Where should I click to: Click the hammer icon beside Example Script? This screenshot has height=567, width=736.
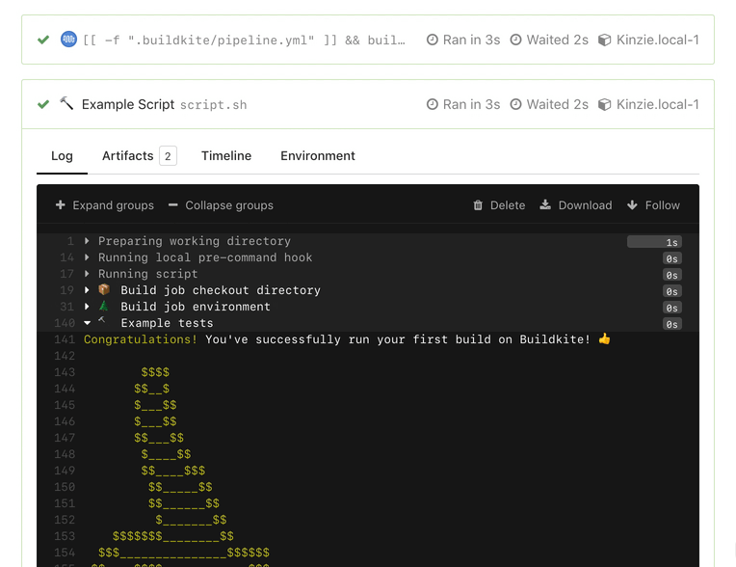tap(66, 103)
